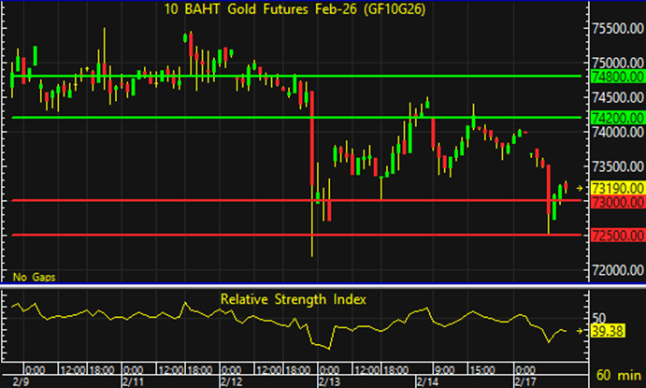This screenshot has width=646, height=388.
Task: Select the Relative Strength Index title
Action: coord(293,299)
